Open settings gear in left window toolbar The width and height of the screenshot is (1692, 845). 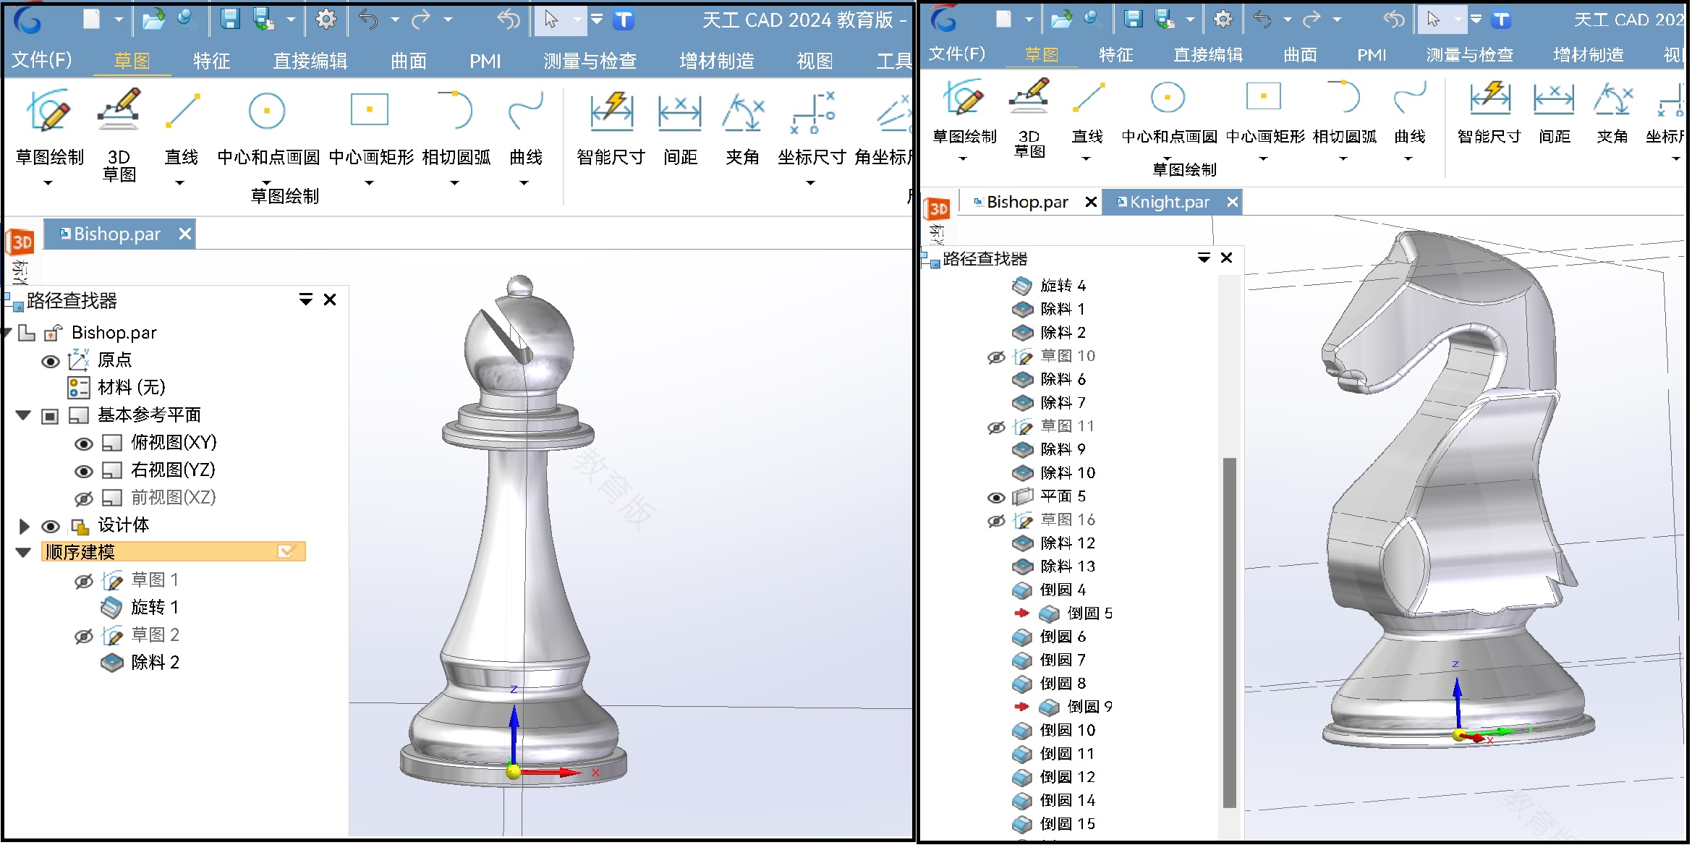pos(326,20)
